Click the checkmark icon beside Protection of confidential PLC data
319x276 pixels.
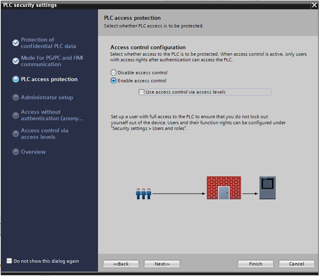16,43
